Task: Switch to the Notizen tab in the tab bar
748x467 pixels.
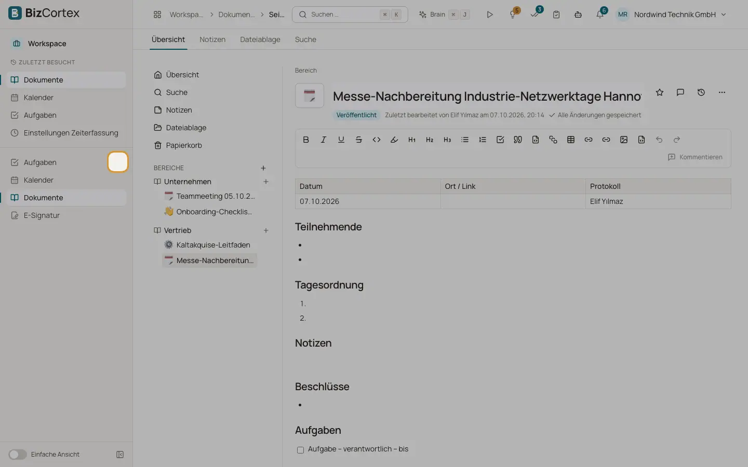Action: coord(212,39)
